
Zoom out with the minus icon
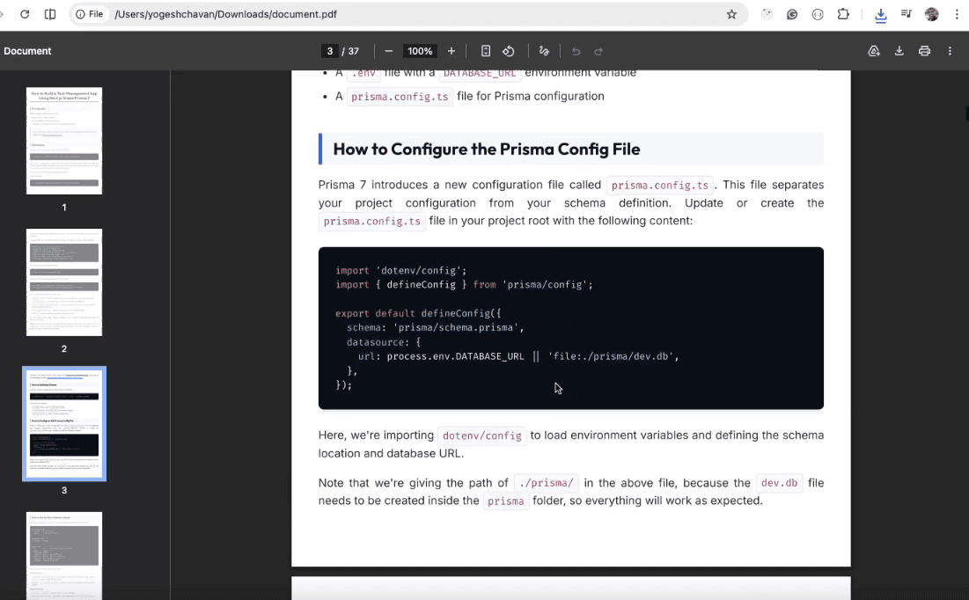388,51
